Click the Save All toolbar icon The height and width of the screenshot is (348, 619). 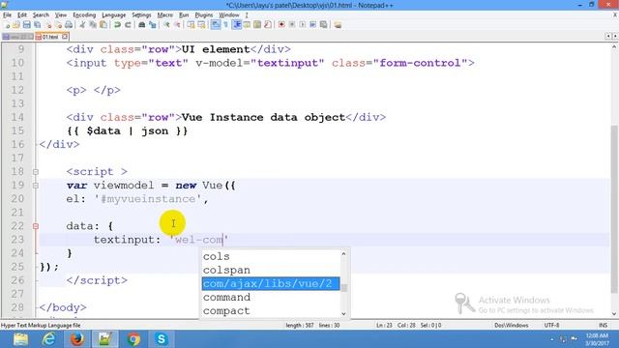click(37, 25)
